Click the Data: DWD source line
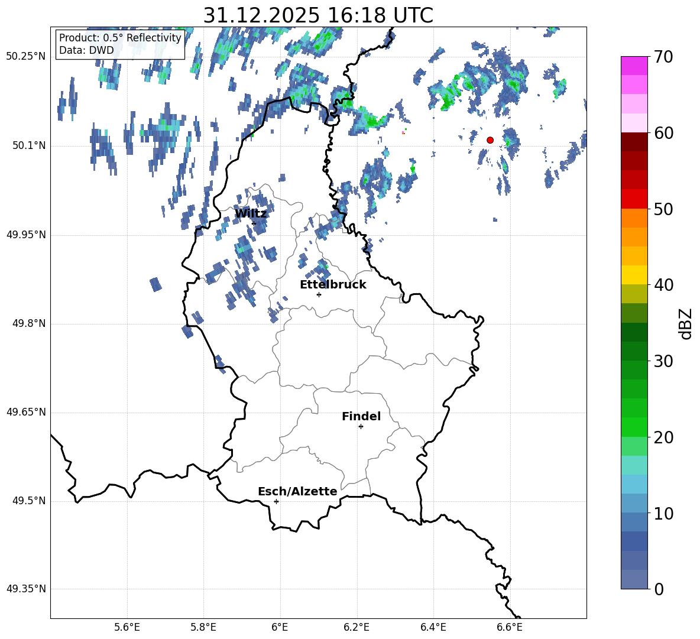The image size is (700, 639). 86,51
